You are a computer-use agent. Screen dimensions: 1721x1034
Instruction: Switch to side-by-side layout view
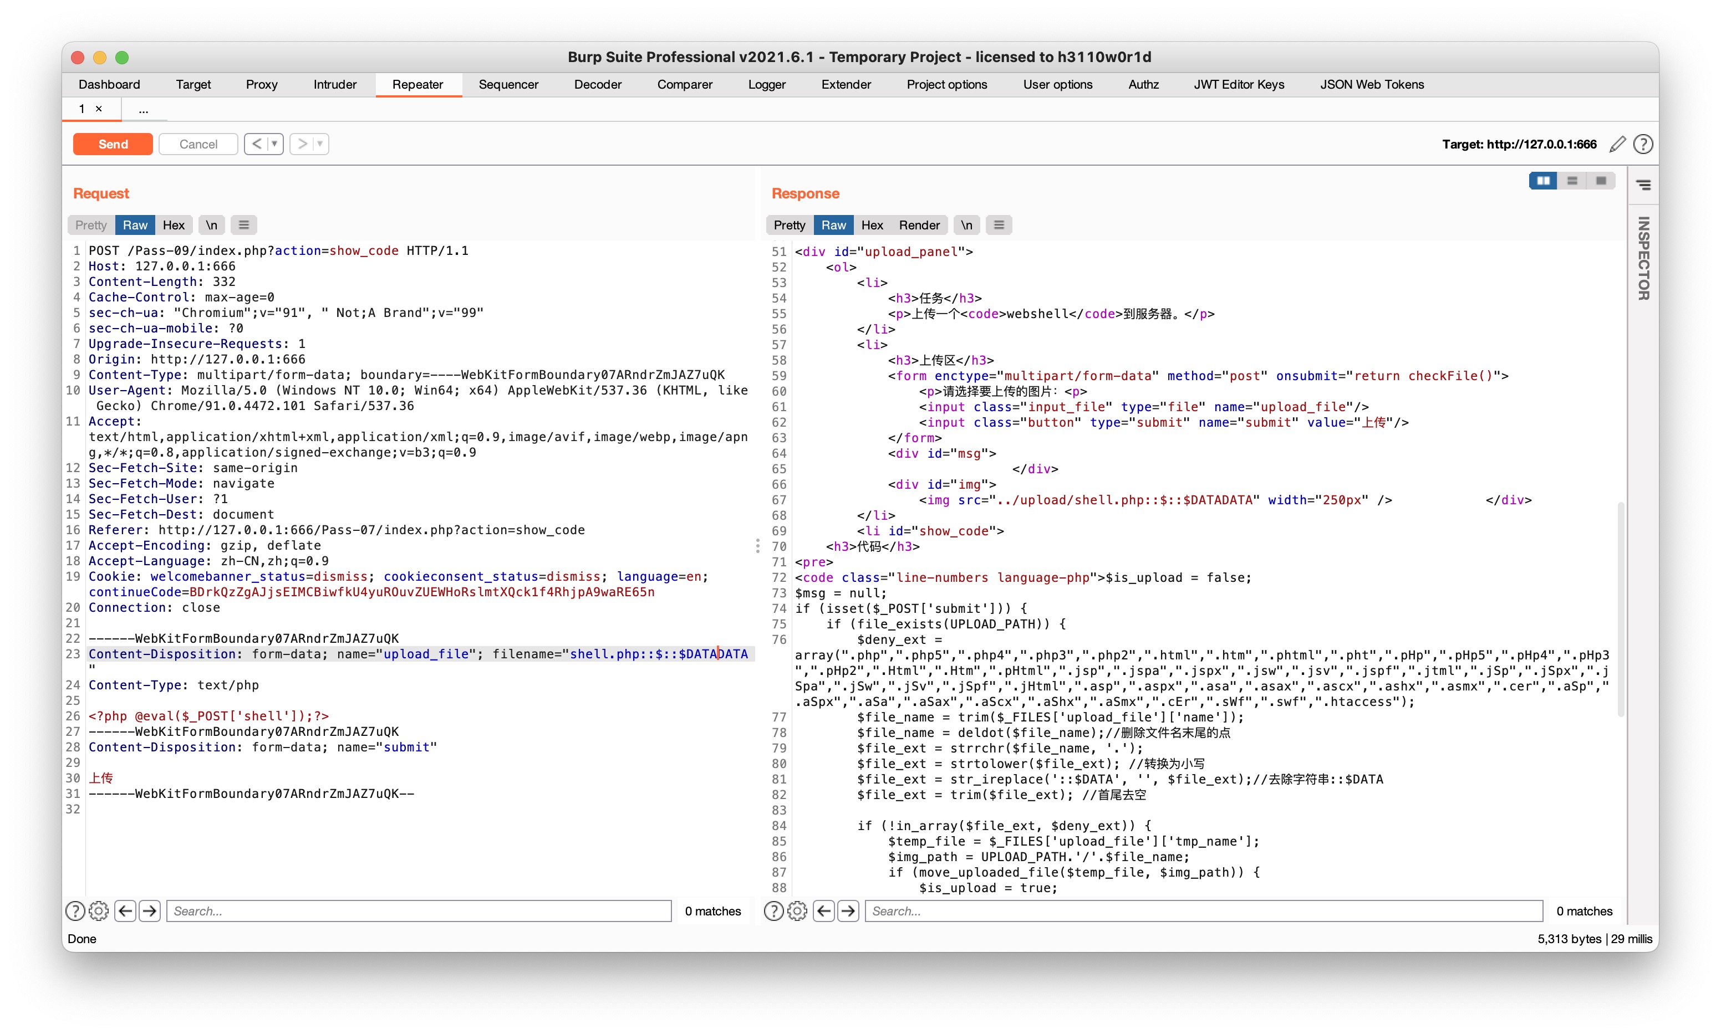(1542, 181)
